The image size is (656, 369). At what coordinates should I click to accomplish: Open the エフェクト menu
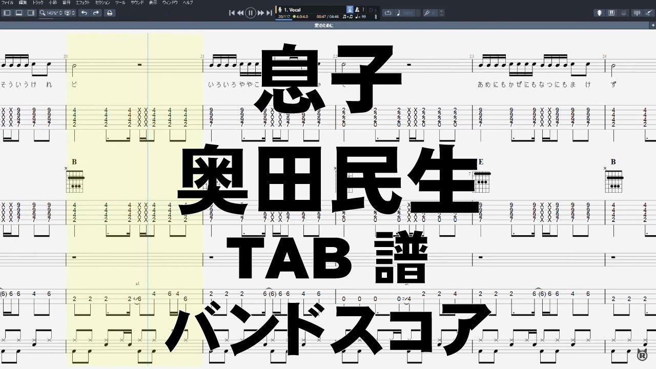point(83,3)
